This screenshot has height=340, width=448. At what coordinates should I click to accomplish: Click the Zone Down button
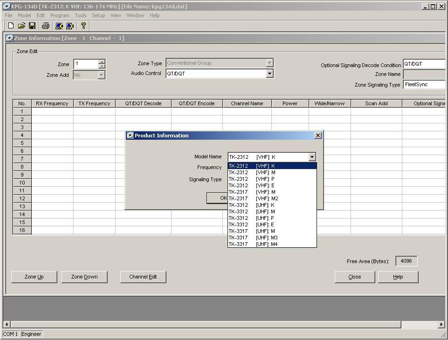(x=84, y=277)
